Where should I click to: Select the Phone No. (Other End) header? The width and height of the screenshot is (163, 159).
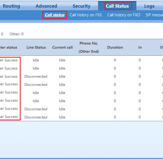point(89,47)
